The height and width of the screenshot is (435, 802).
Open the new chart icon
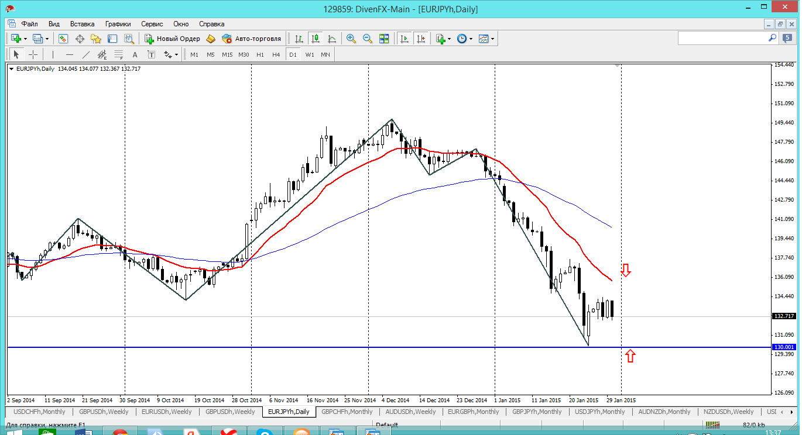click(x=15, y=39)
